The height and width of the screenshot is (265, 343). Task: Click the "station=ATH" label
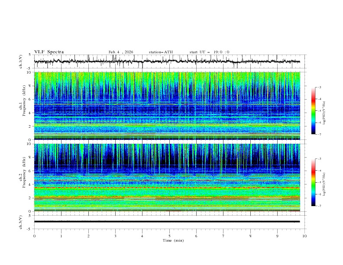[x=161, y=52]
